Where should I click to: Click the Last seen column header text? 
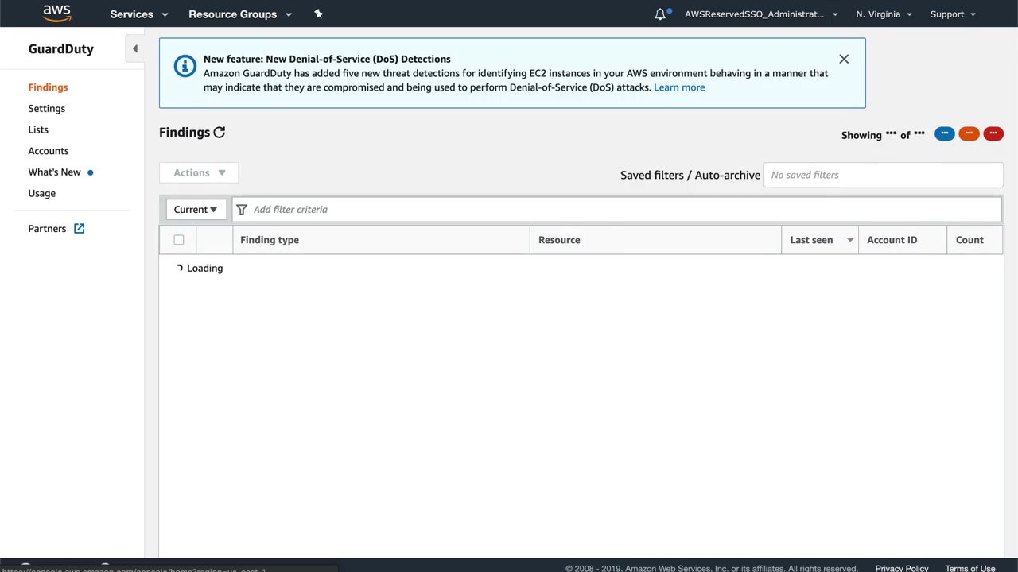(x=811, y=240)
